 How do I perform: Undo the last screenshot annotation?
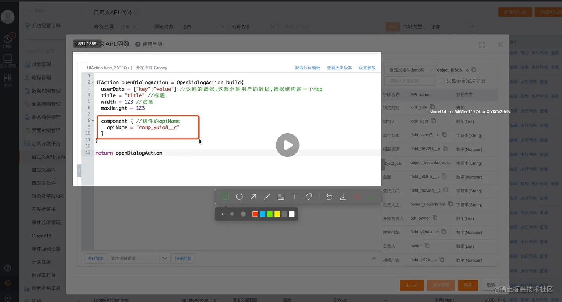click(x=329, y=197)
